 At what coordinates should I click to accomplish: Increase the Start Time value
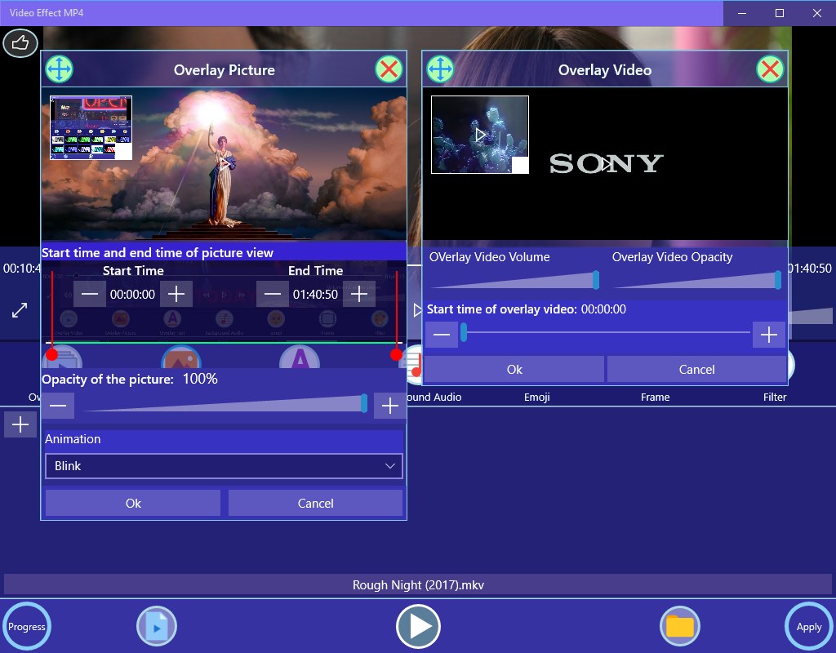(x=176, y=294)
